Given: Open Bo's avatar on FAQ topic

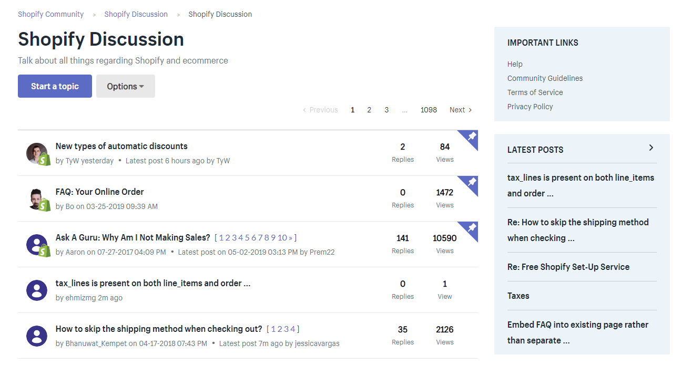Looking at the screenshot, I should (x=37, y=199).
